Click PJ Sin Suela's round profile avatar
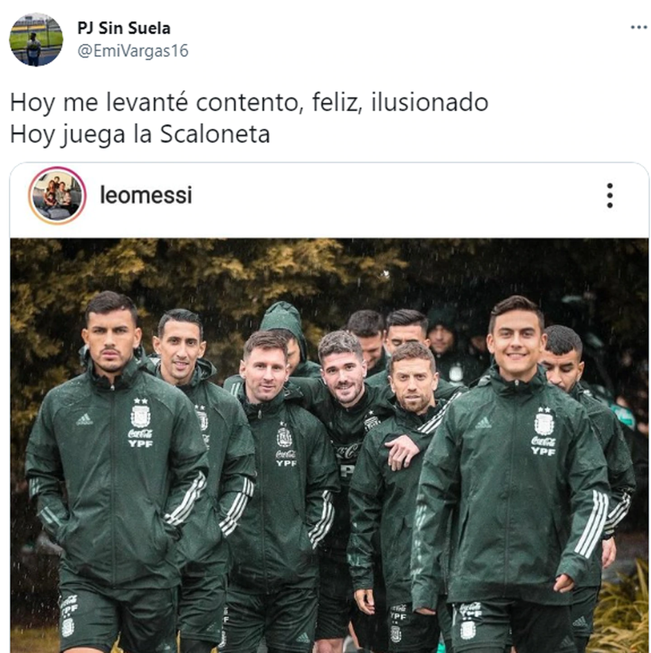 click(x=36, y=40)
